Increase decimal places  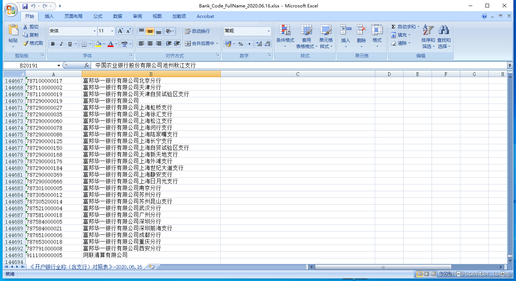click(259, 44)
